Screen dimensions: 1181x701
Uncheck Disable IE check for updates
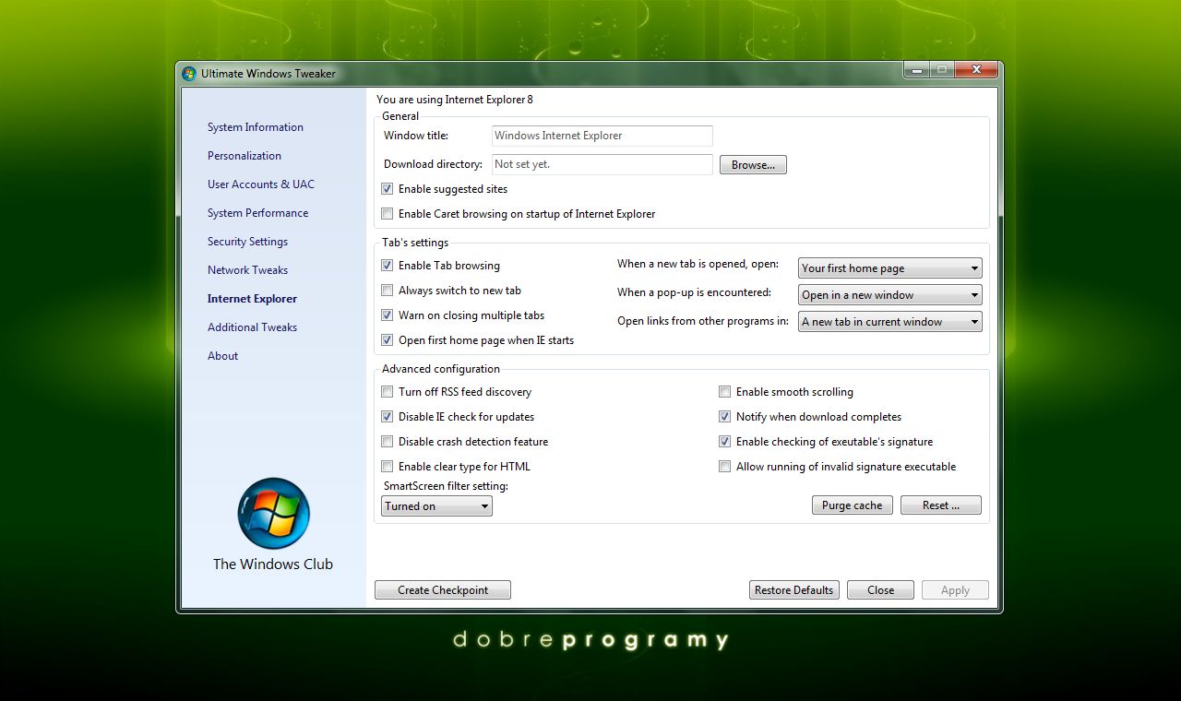(388, 417)
